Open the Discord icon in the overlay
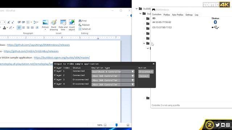This screenshot has height=130, width=232. [x=223, y=125]
